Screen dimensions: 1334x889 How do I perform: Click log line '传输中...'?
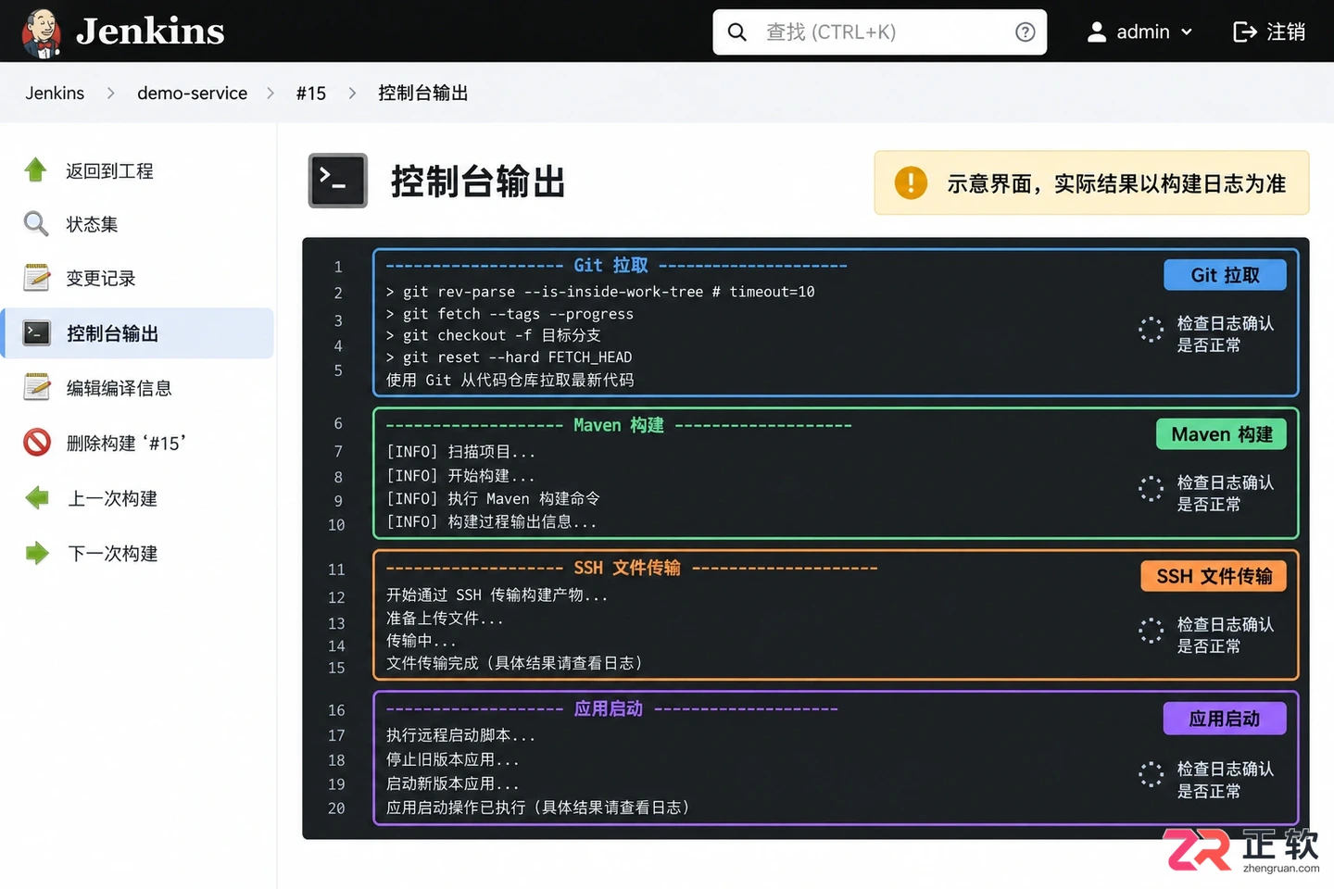(x=422, y=641)
